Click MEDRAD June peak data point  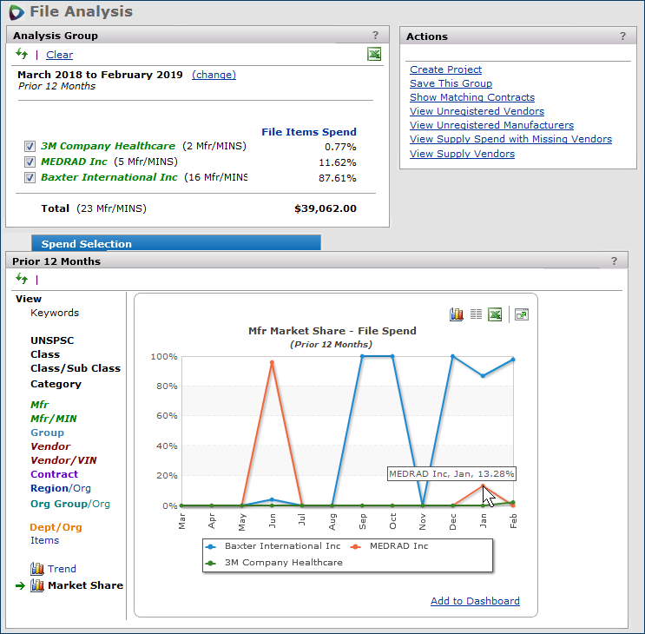coord(273,362)
